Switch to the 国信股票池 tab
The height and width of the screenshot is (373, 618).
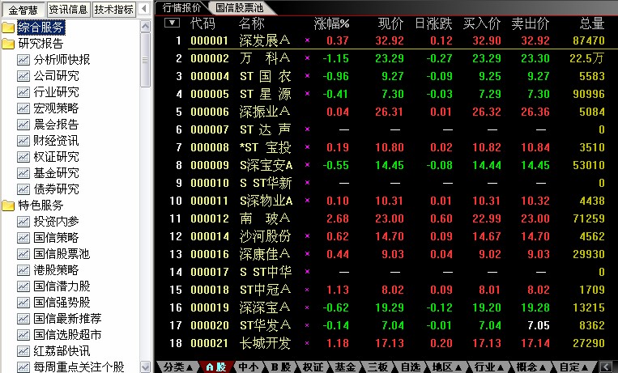click(x=240, y=7)
